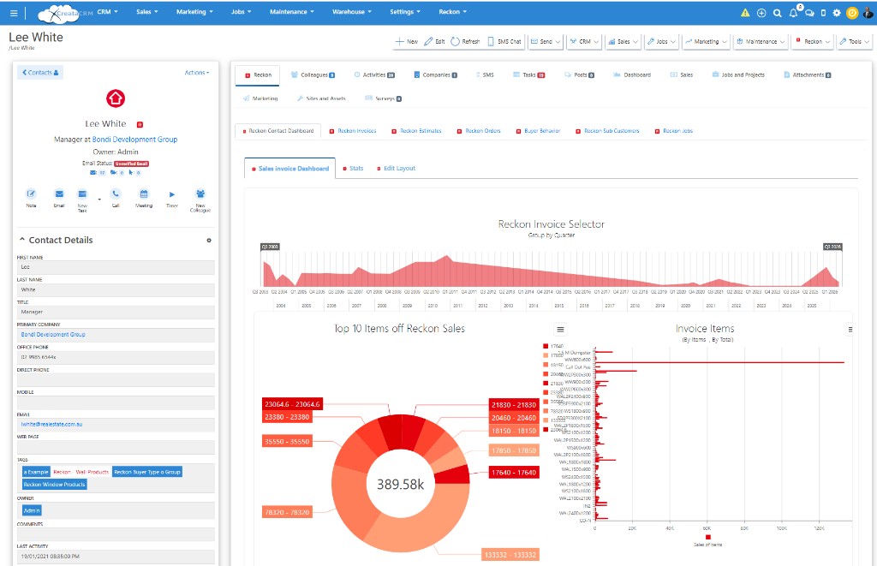Open the settings gear icon in top bar
The width and height of the screenshot is (877, 566).
(837, 13)
